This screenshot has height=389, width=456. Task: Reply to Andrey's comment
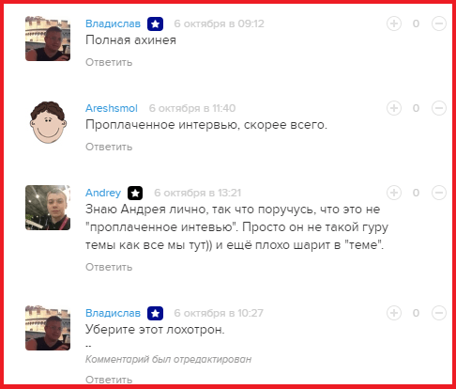pos(109,267)
